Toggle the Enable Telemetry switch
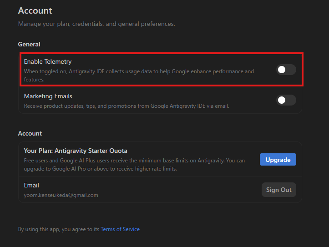 (x=286, y=70)
